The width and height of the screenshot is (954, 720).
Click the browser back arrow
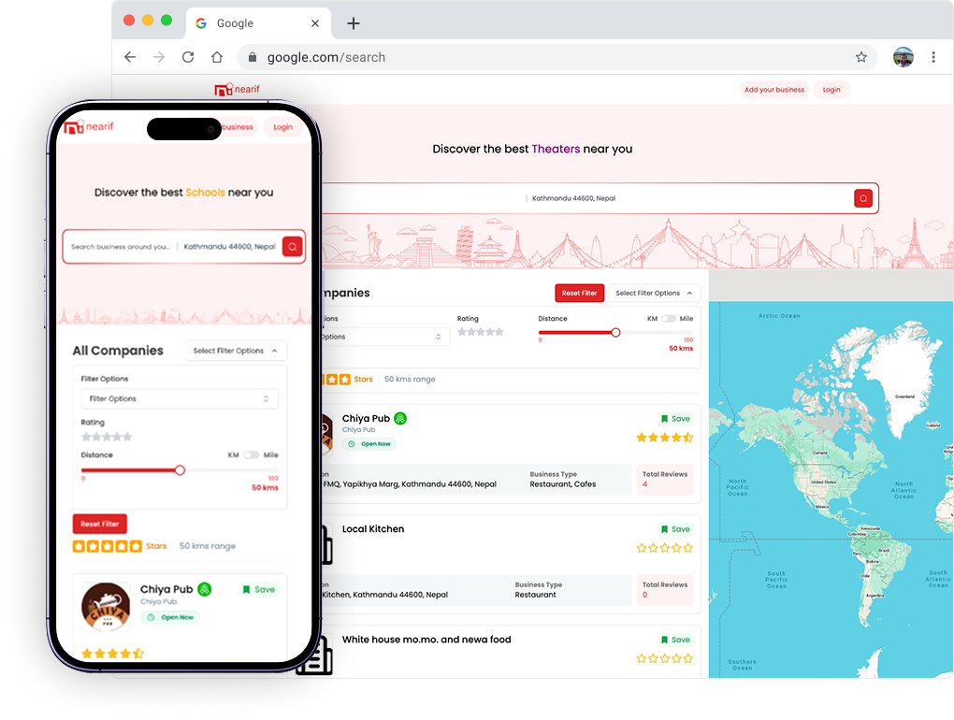[130, 57]
